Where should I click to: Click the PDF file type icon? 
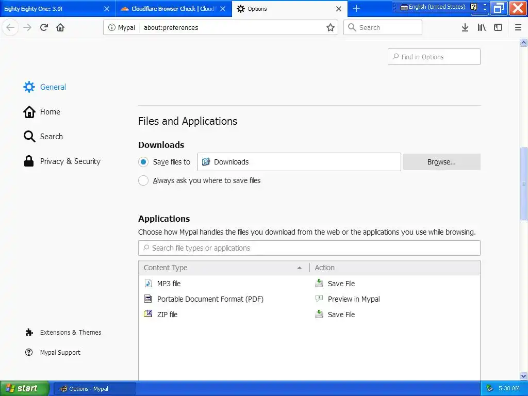[148, 299]
